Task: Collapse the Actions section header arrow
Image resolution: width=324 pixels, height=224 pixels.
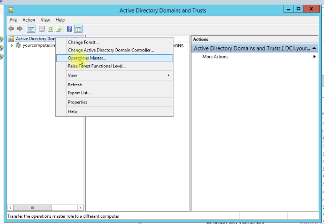Action: tap(314, 48)
